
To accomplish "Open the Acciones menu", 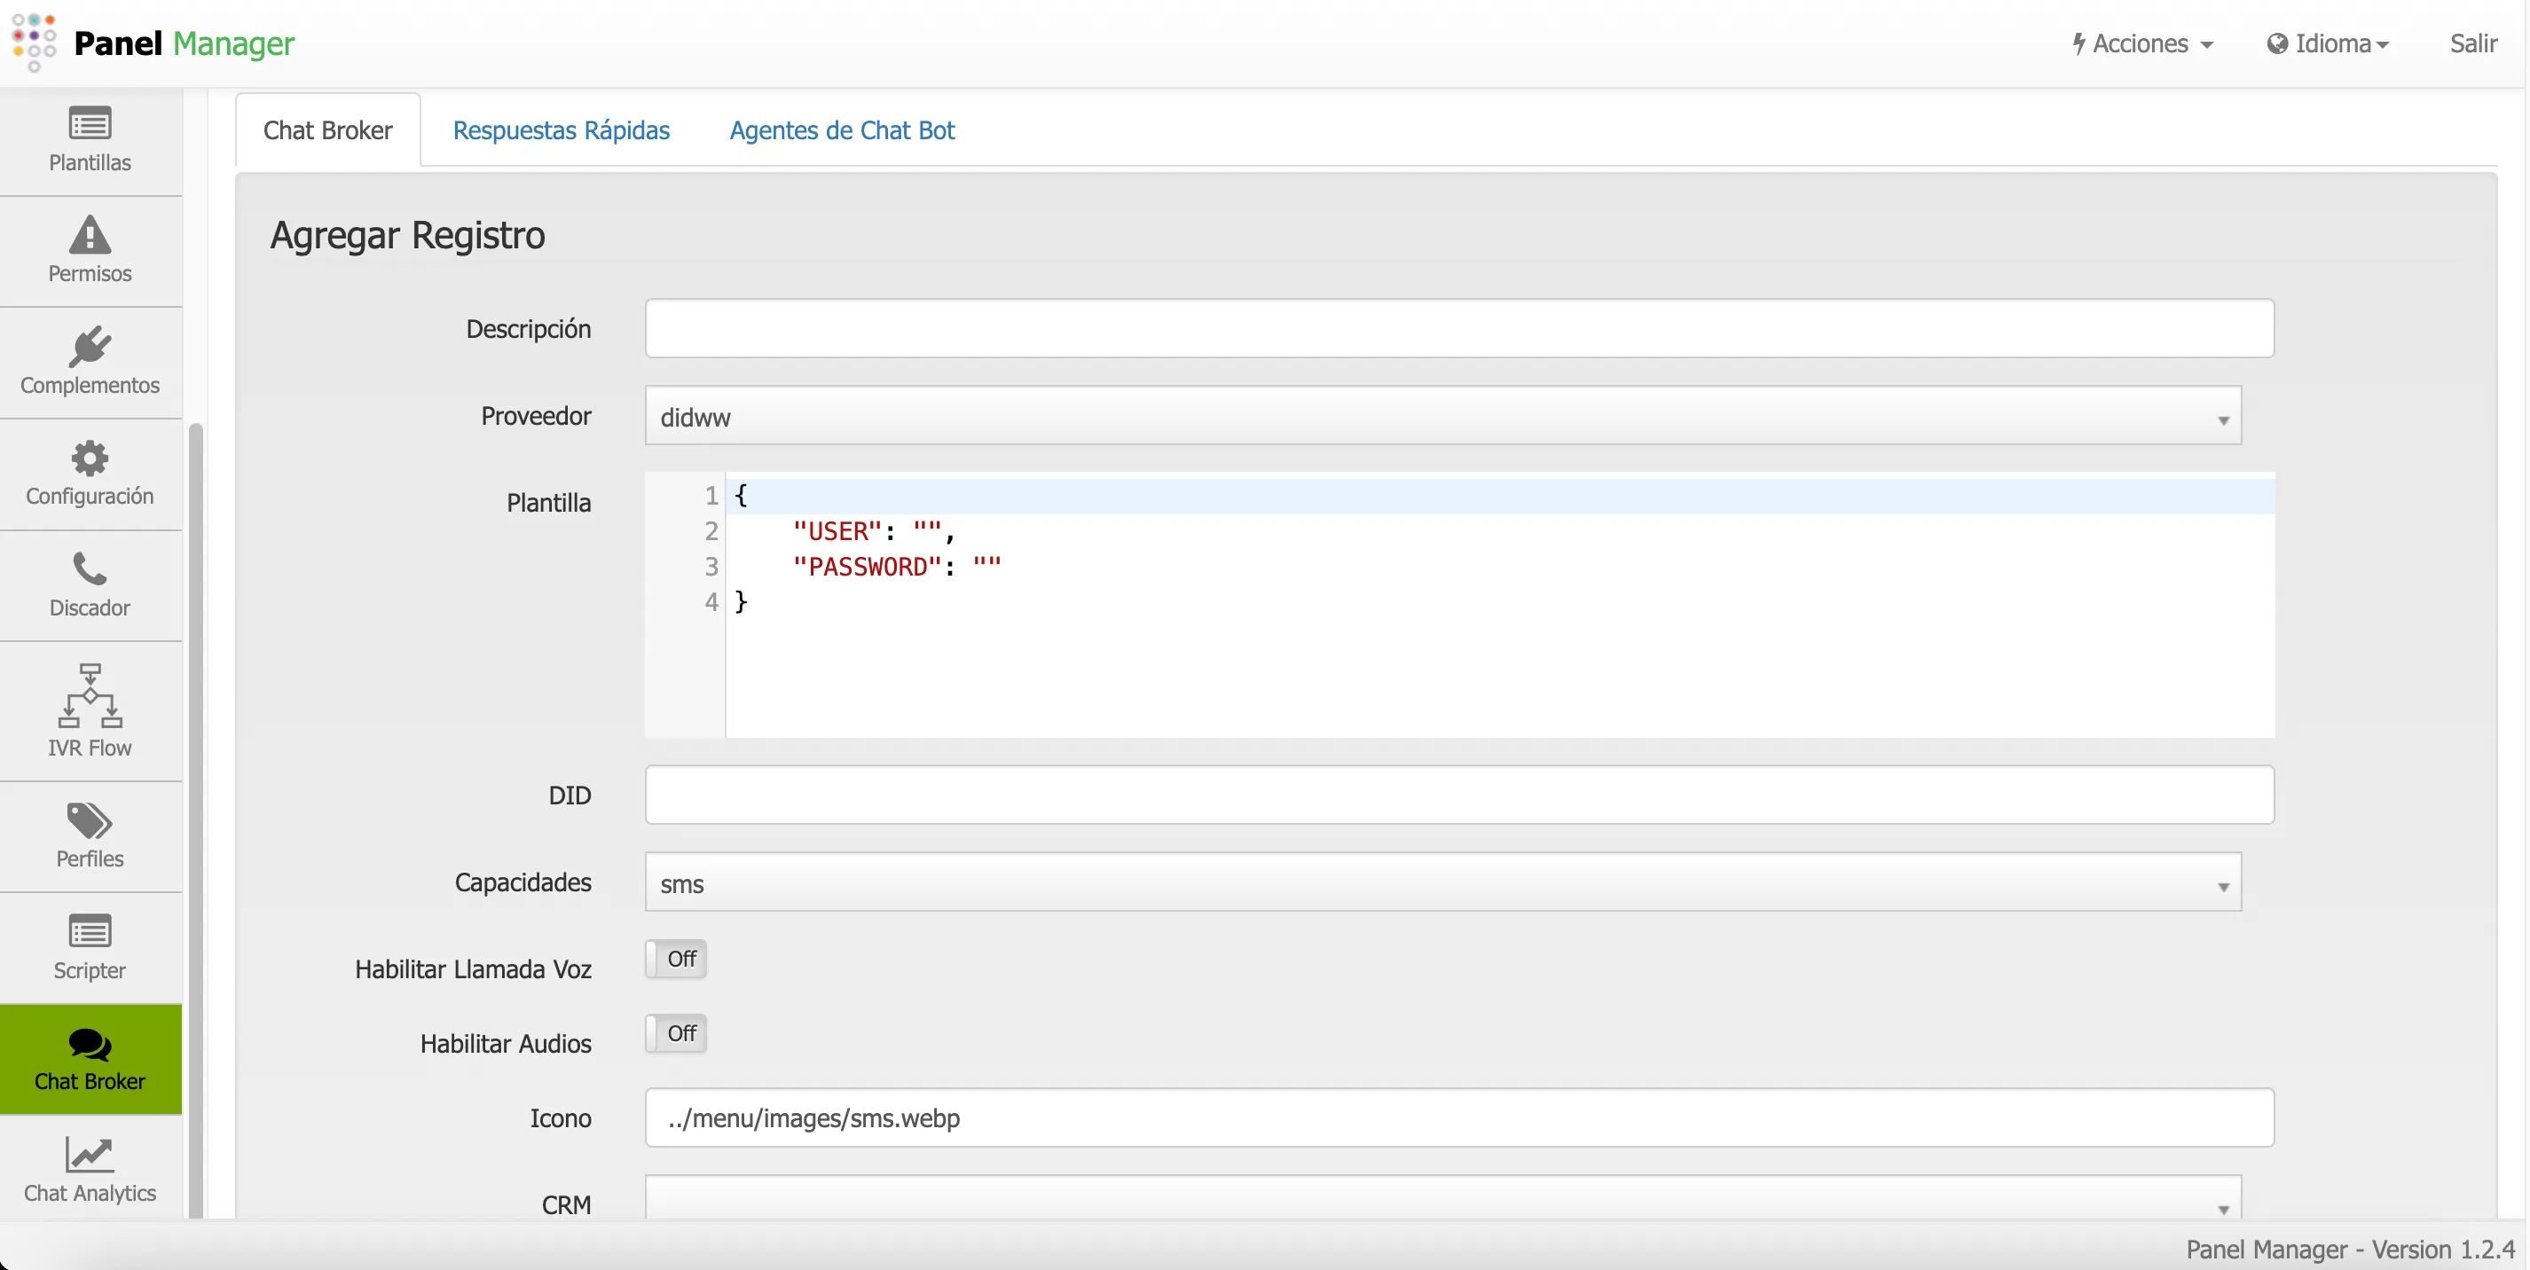I will coord(2142,43).
